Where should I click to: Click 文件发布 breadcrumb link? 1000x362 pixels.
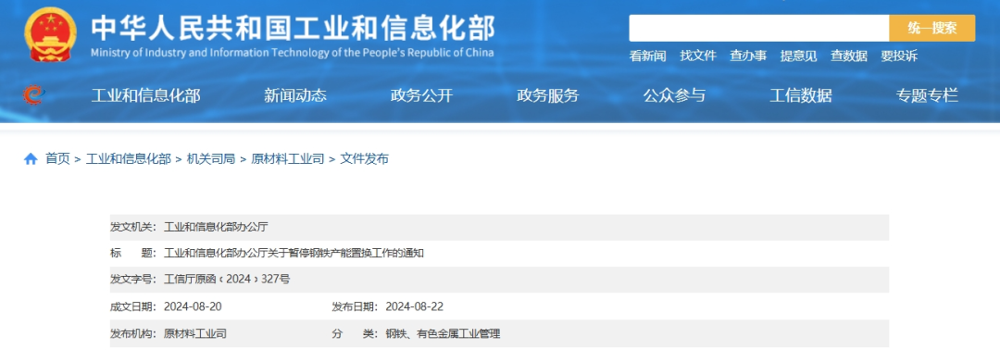(364, 159)
